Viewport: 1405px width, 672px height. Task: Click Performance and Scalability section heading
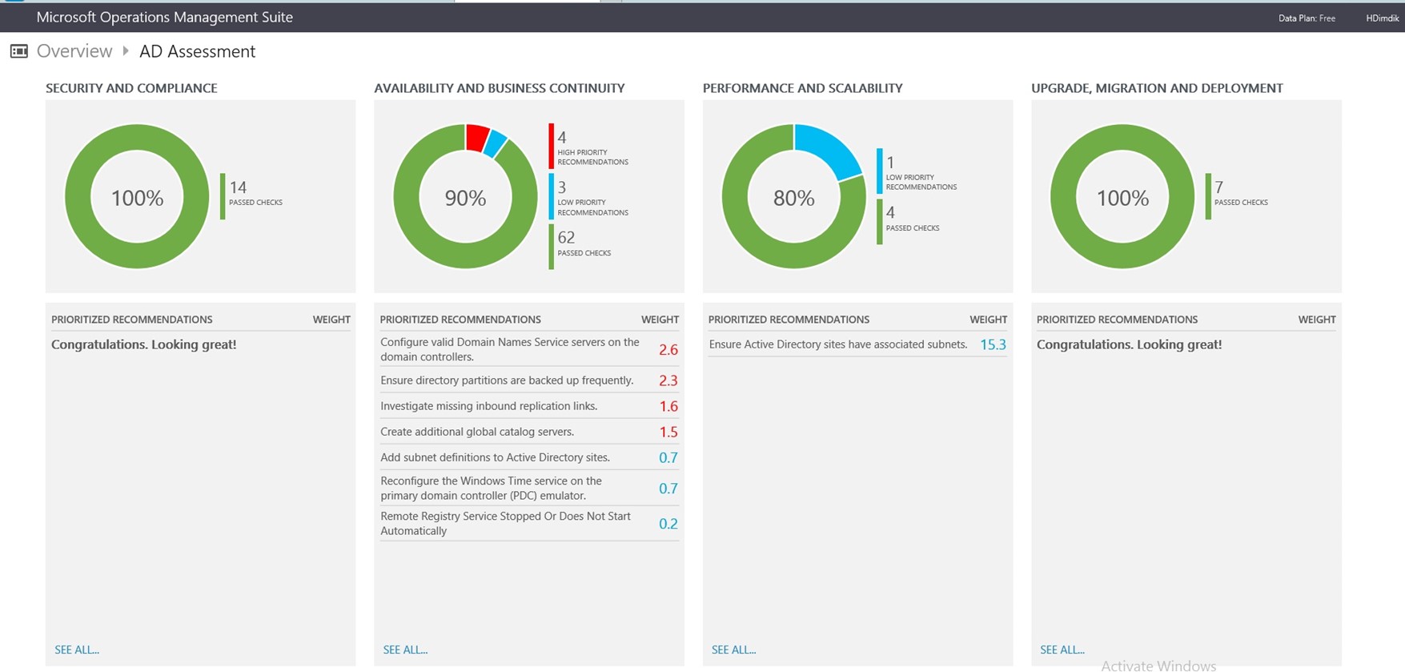coord(802,88)
